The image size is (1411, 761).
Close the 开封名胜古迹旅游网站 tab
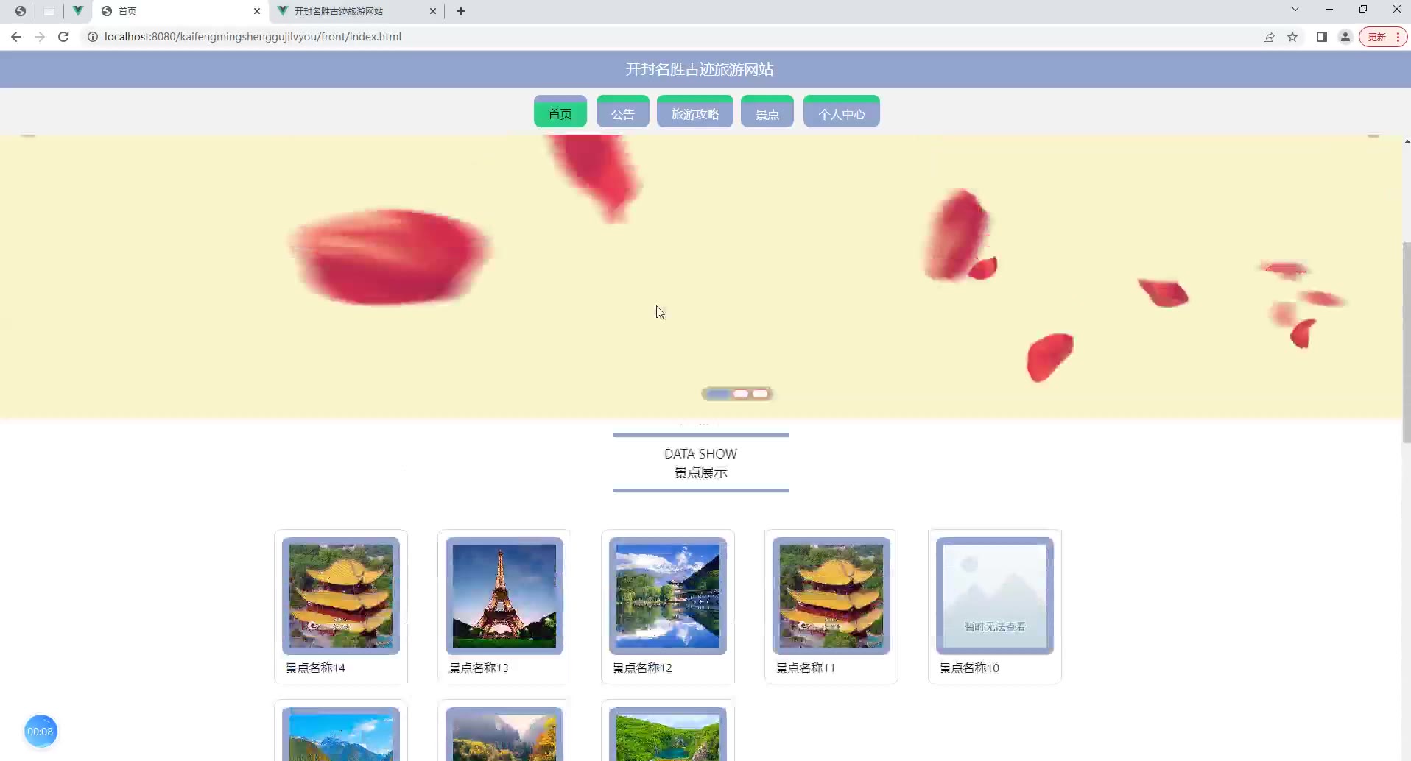pyautogui.click(x=433, y=11)
